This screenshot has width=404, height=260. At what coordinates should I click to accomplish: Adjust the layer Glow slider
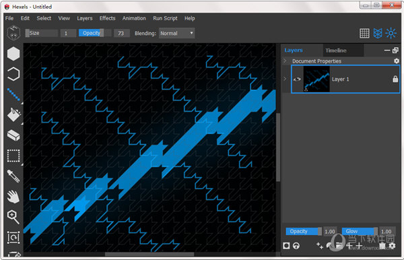[360, 231]
